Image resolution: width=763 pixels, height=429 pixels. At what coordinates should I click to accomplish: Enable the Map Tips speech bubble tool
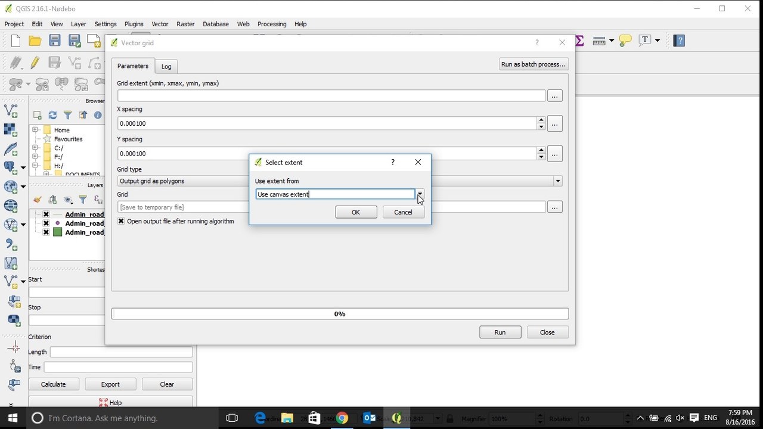(625, 41)
